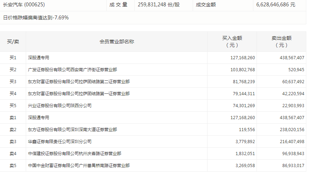Image resolution: width=313 pixels, height=172 pixels.
Task: Click buy amount 74,301,269
Action: tap(244, 106)
